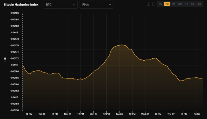Click the 0.0016 y-axis label
The width and height of the screenshot is (207, 119).
coord(15,97)
